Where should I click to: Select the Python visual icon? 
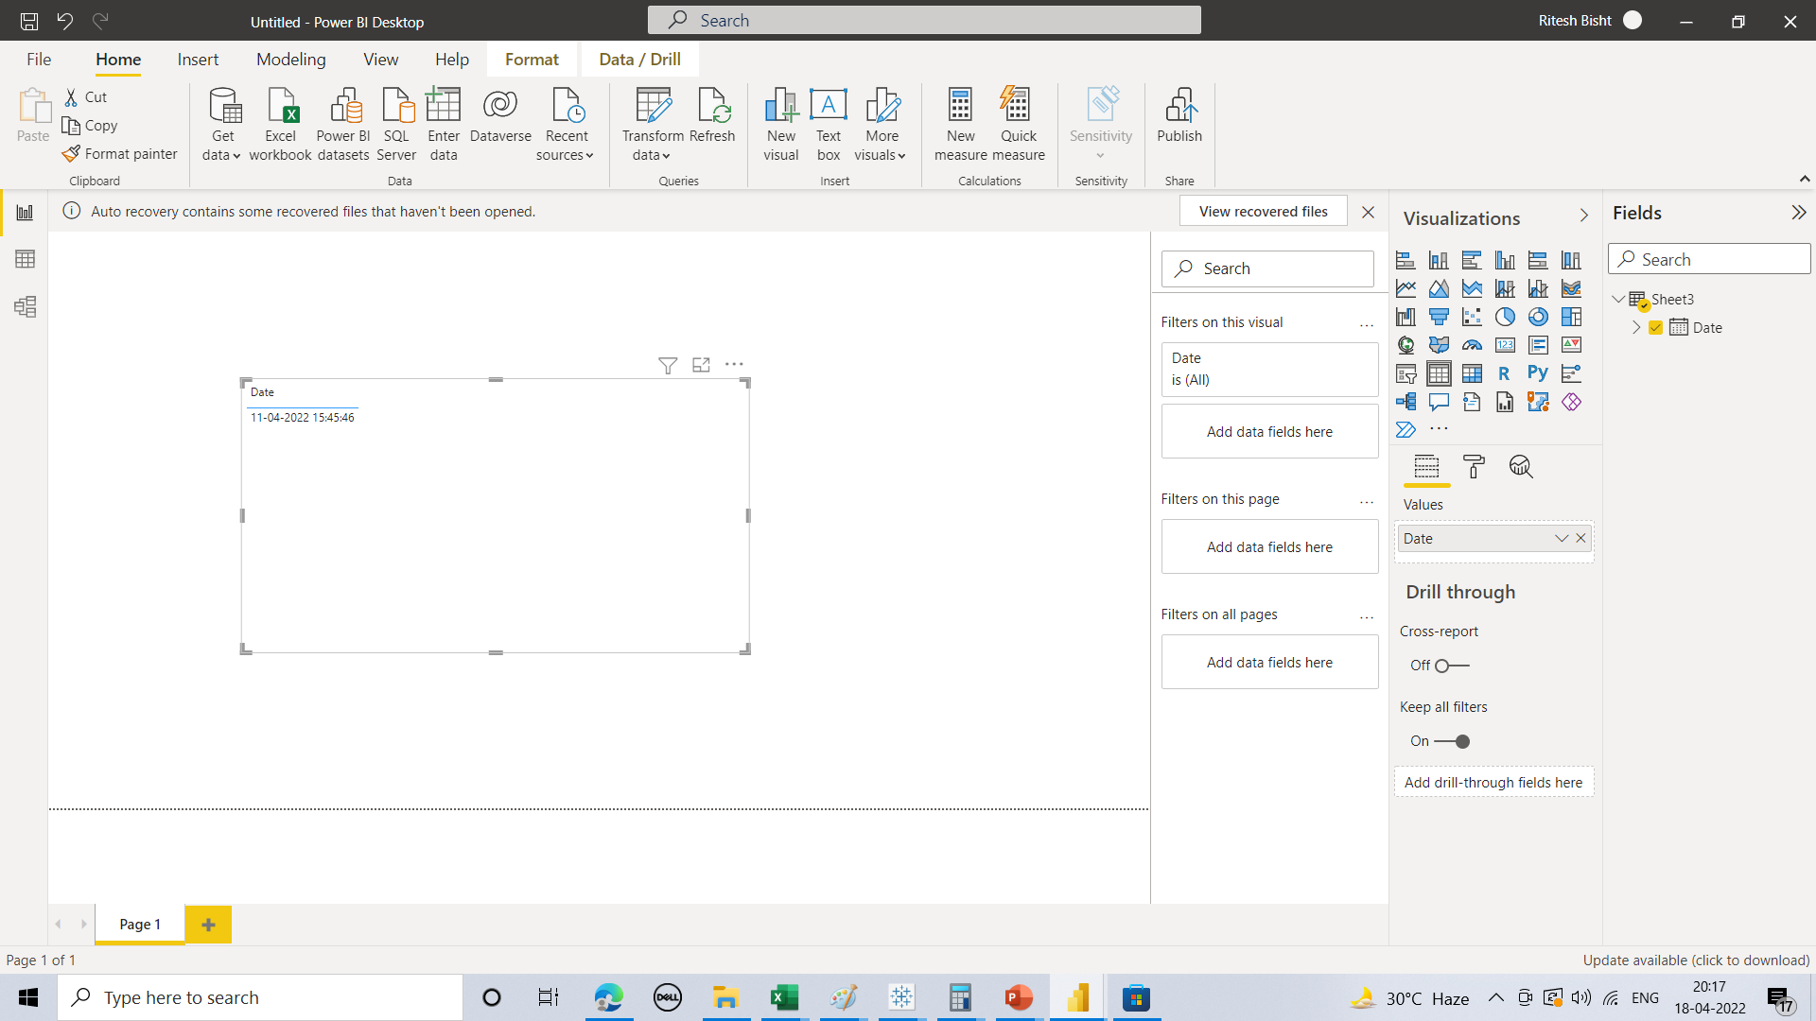pyautogui.click(x=1538, y=373)
